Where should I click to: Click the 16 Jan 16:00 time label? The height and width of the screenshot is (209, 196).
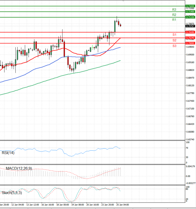click(48, 205)
